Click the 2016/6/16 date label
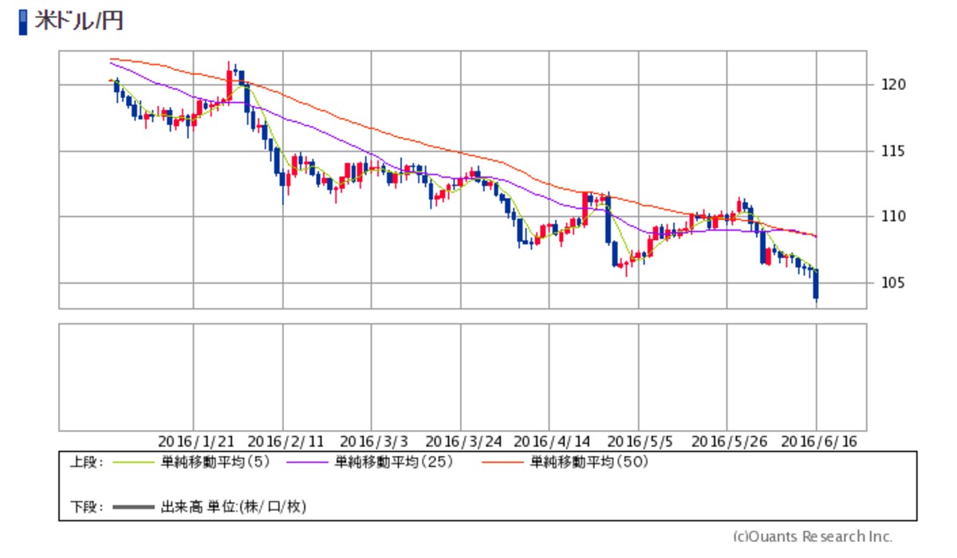The width and height of the screenshot is (957, 558). [820, 441]
